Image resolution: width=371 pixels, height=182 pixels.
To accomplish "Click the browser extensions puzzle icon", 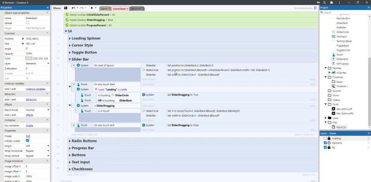I will [331, 2].
